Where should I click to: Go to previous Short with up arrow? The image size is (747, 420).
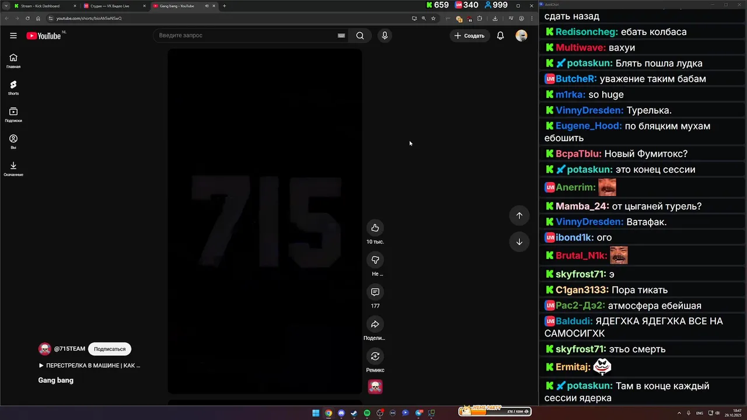click(519, 215)
